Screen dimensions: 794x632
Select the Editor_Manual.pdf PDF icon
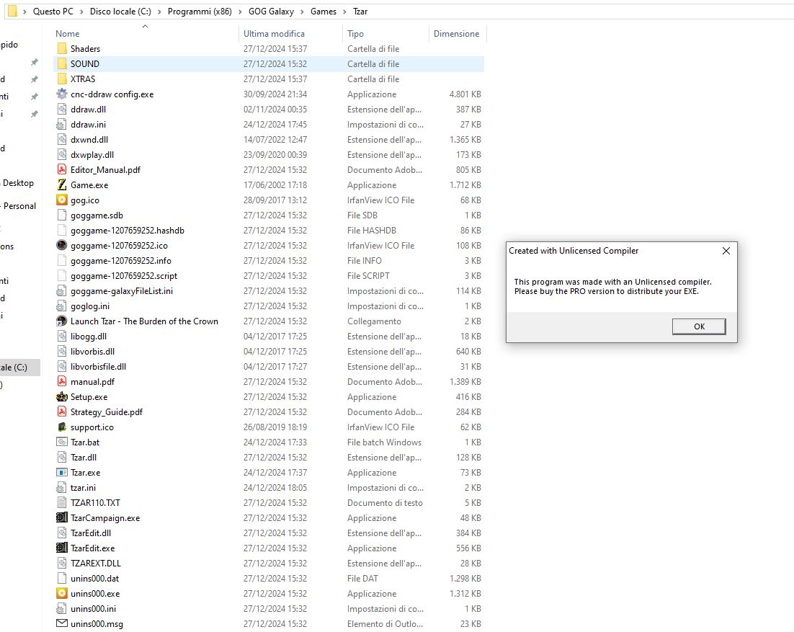pyautogui.click(x=62, y=169)
